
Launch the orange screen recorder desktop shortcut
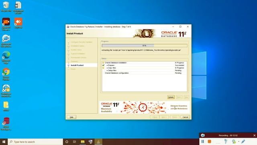coord(6,24)
